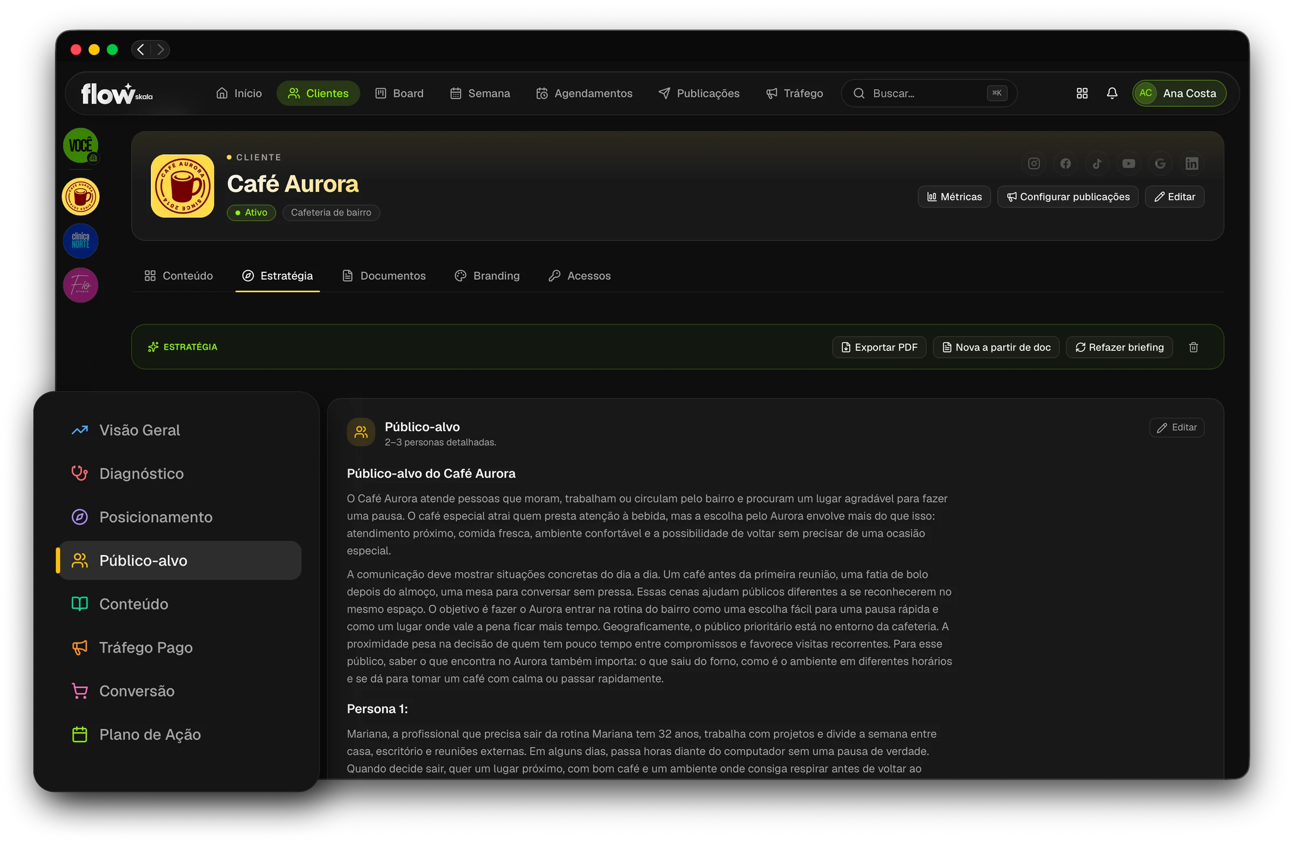Focus the Buscar search field

928,93
